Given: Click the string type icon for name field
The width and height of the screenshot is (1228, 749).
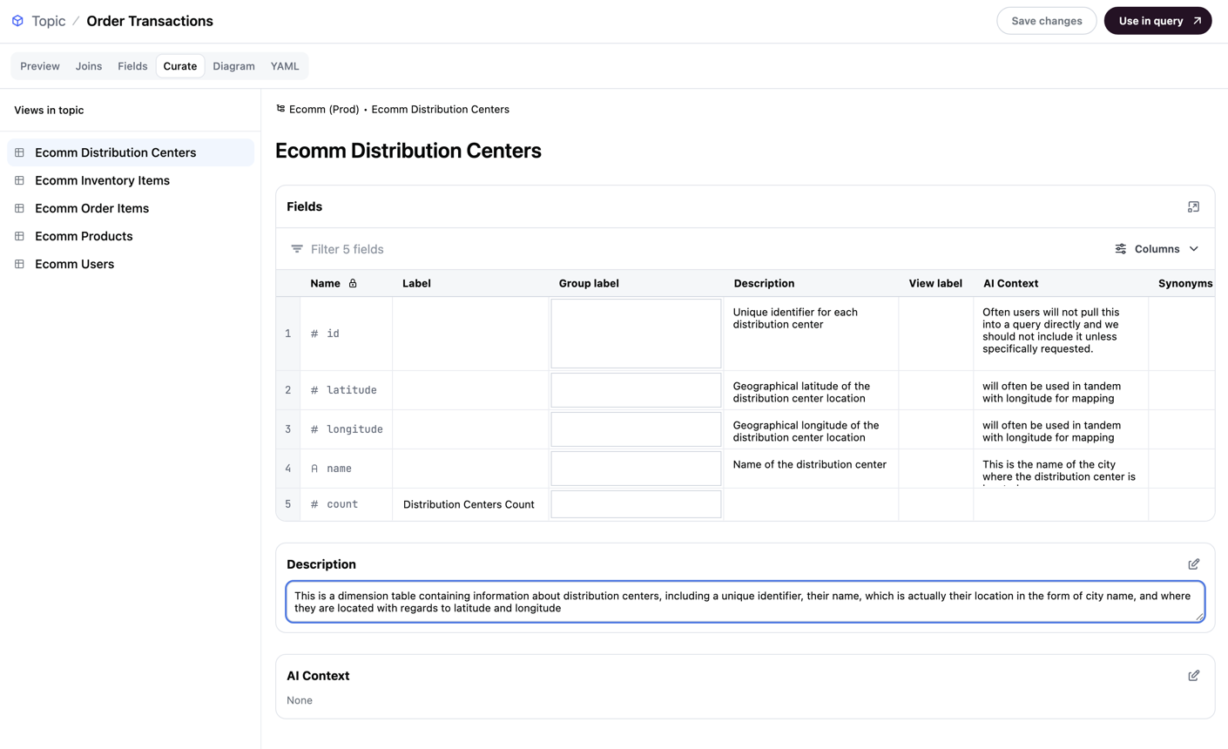Looking at the screenshot, I should pyautogui.click(x=314, y=469).
